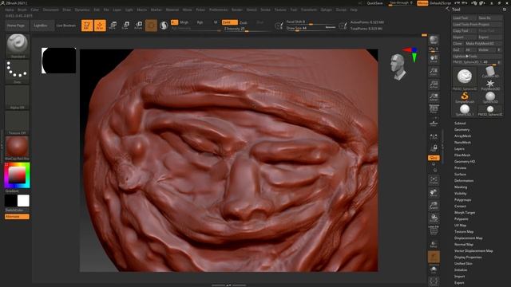Select the SimpleBrush tool thumbnail
Image resolution: width=511 pixels, height=287 pixels.
(x=465, y=97)
